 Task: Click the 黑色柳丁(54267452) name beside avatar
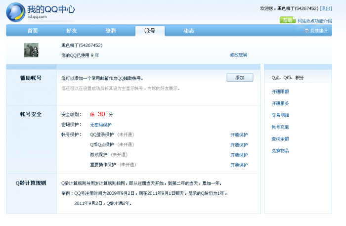82,45
